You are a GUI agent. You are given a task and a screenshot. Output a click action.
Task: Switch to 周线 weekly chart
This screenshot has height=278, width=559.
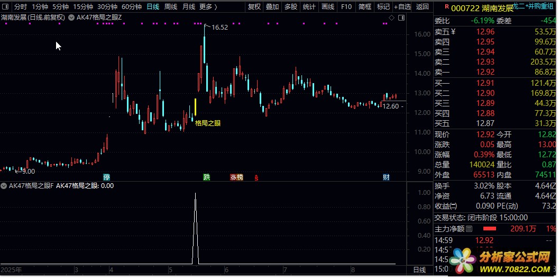click(x=171, y=6)
